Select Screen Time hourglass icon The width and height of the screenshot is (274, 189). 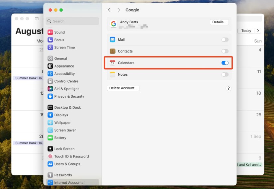[x=50, y=47]
